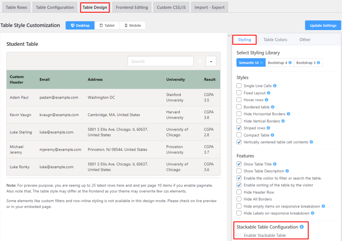Screen dimensions: 342x241
Task: Click the Update Settings button
Action: 323,25
